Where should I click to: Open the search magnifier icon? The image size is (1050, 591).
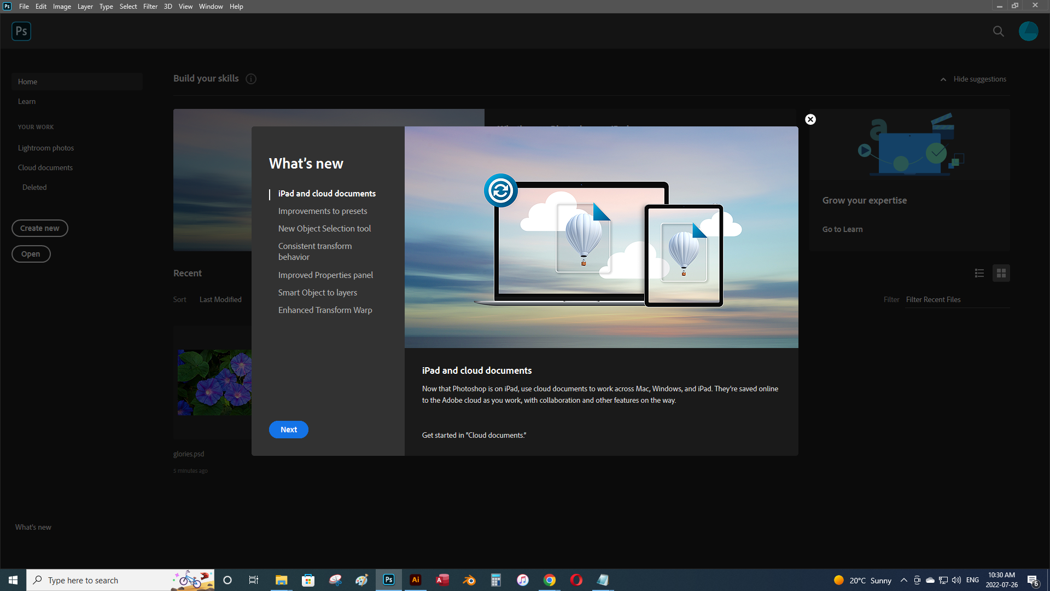[999, 31]
